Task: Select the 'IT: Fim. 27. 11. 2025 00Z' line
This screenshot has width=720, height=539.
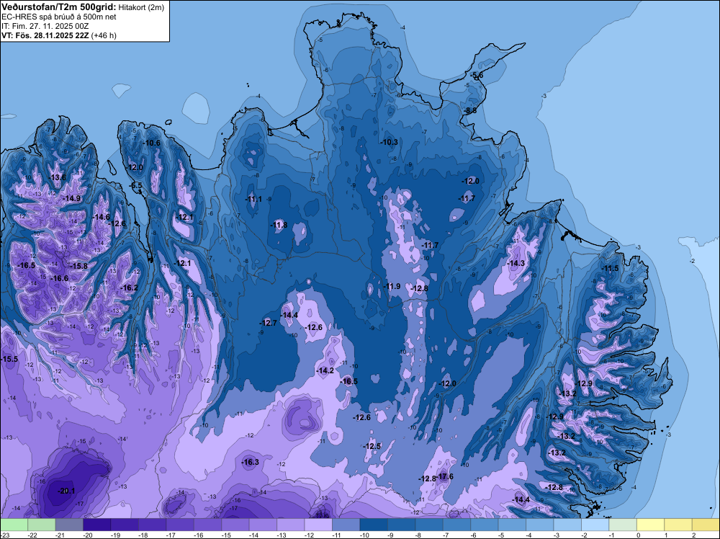Action: click(x=45, y=26)
